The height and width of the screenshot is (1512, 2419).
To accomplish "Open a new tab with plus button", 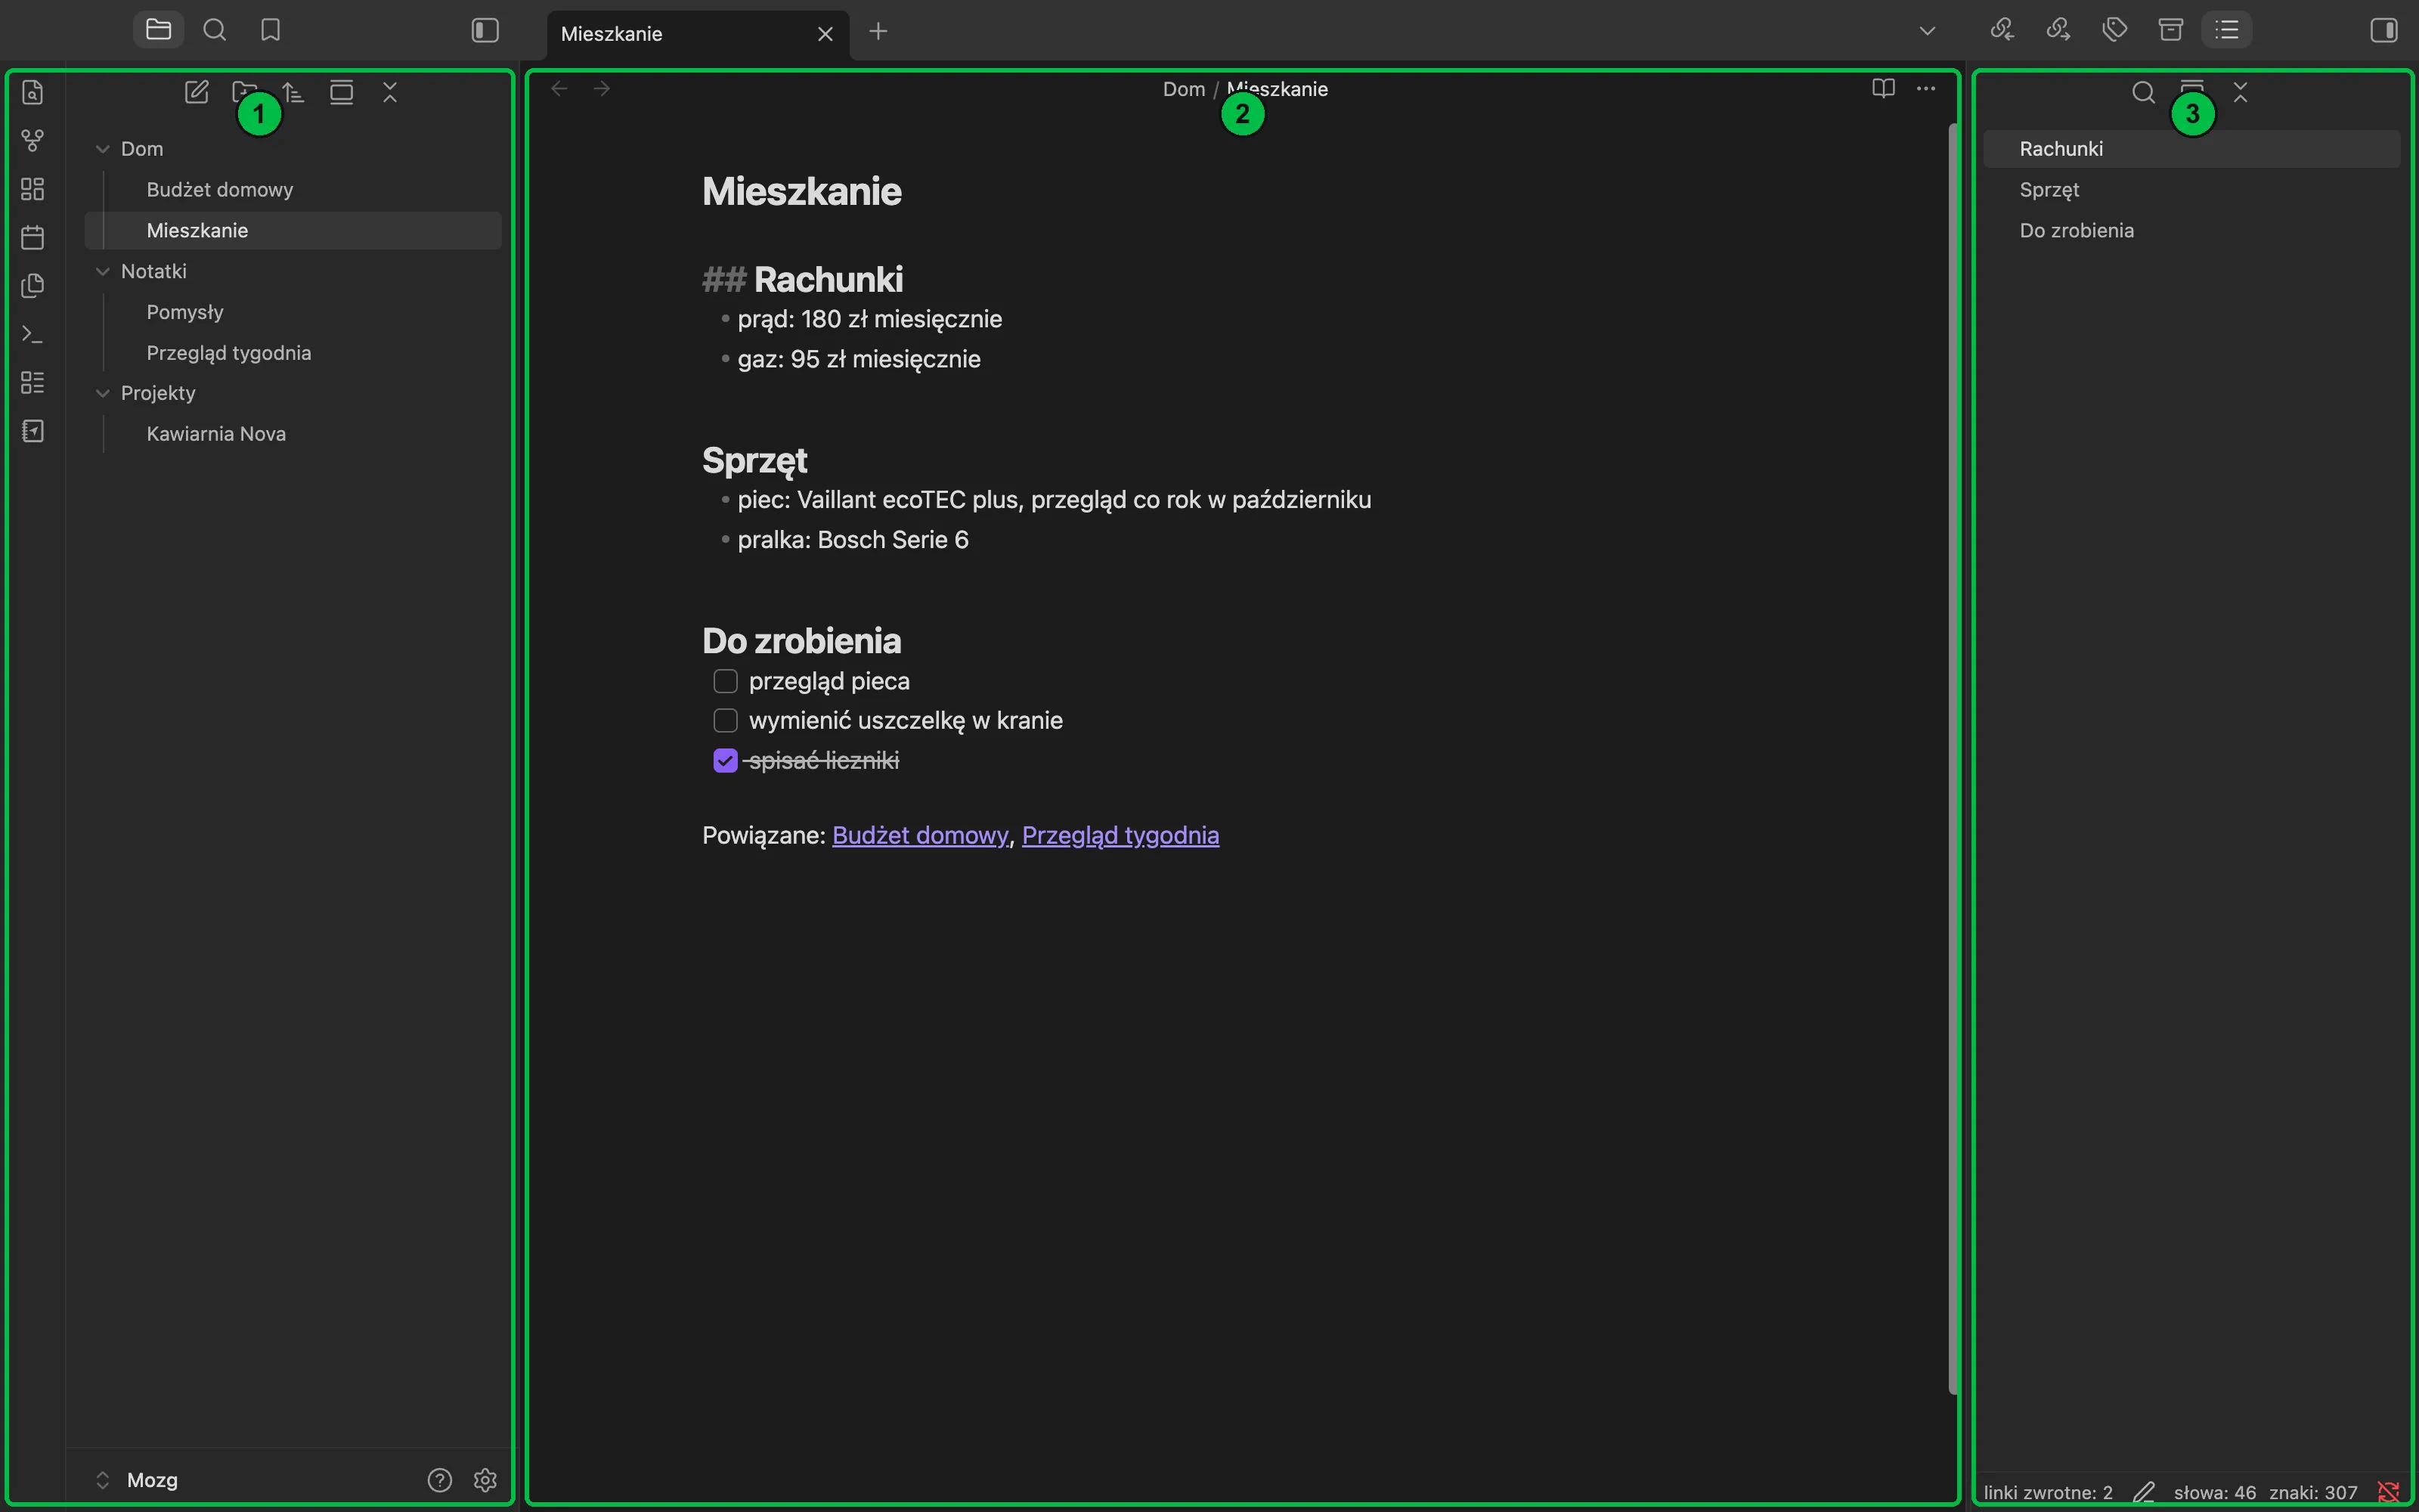I will 878,31.
